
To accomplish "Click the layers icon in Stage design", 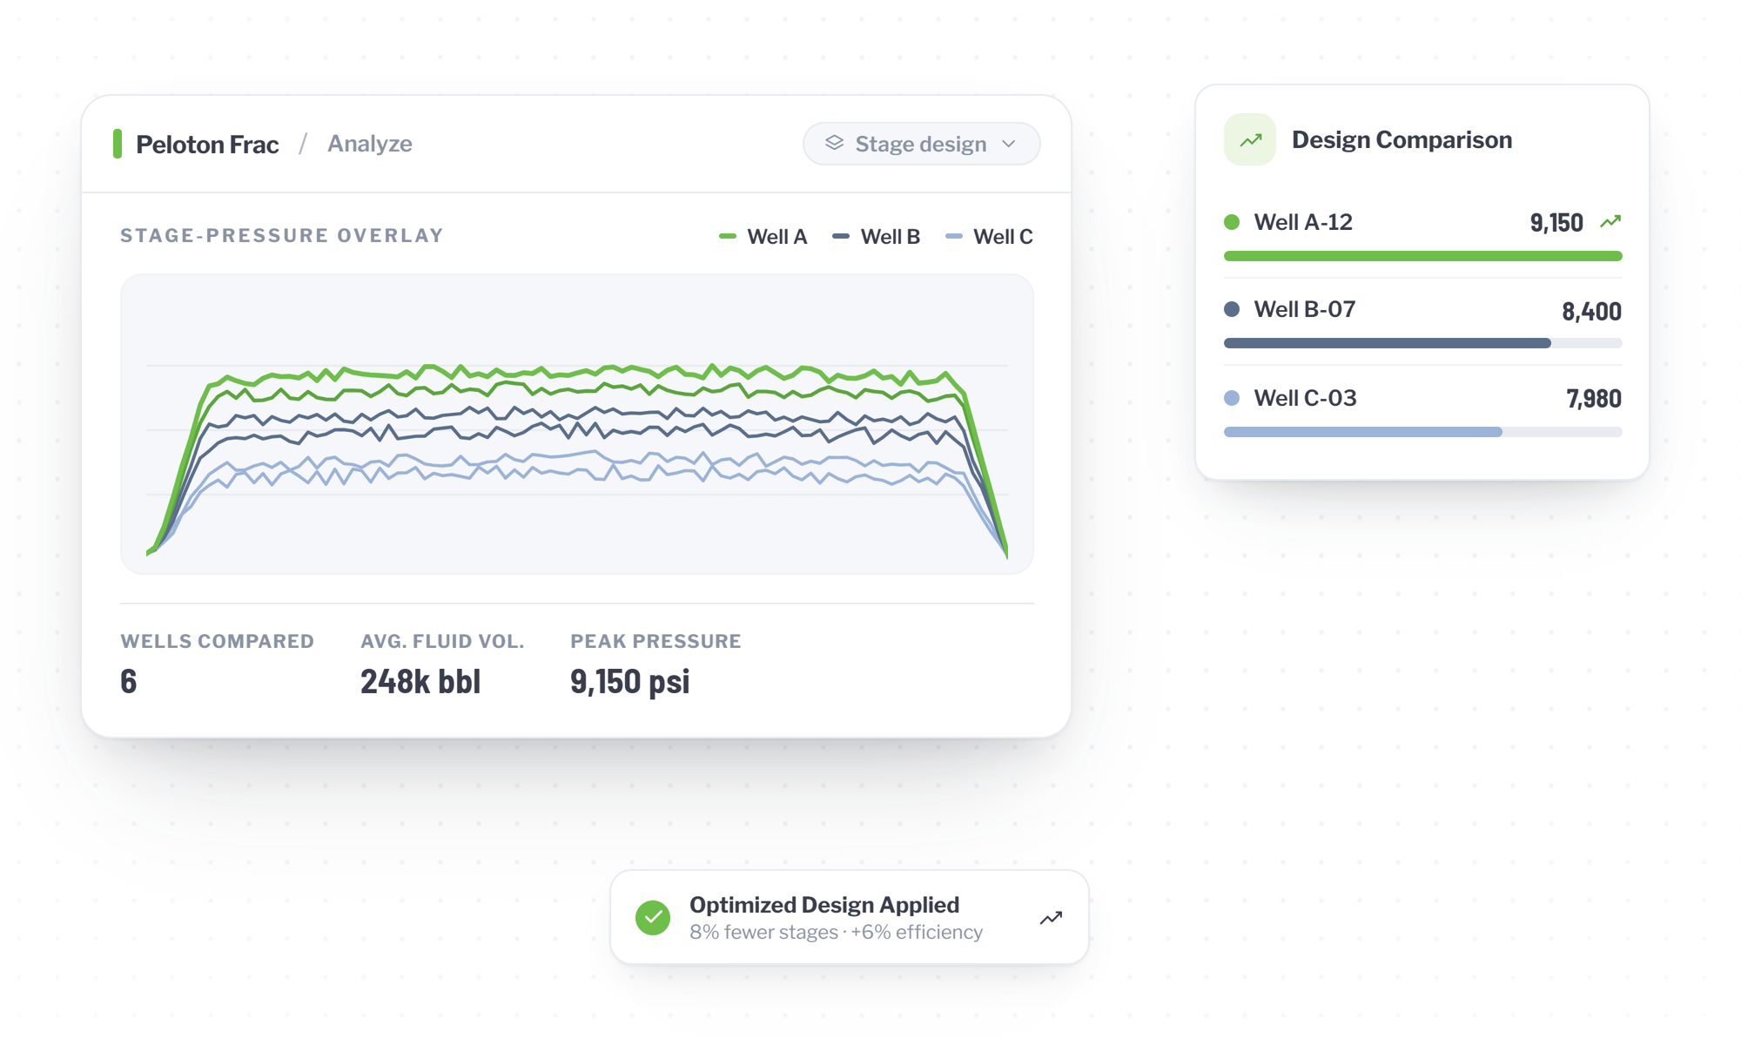I will [834, 143].
